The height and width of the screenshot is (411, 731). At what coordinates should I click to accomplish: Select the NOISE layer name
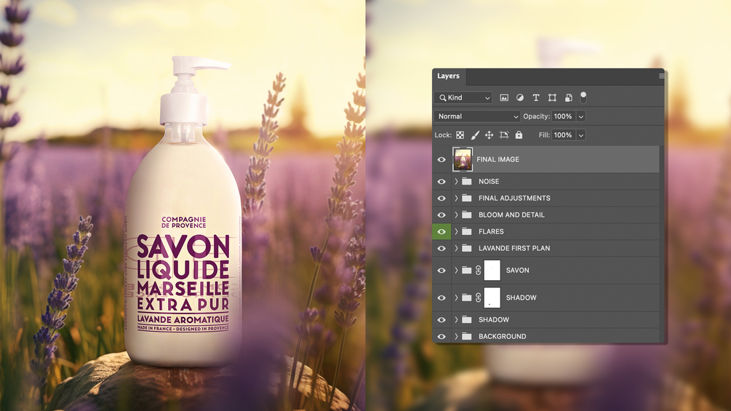489,181
